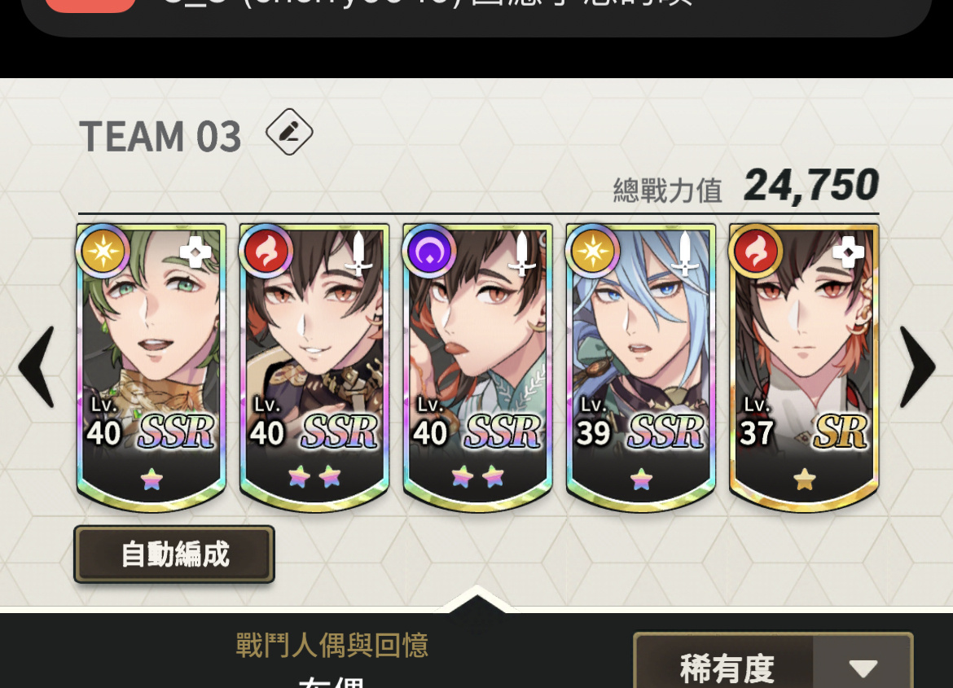This screenshot has height=688, width=953.
Task: Go to previous team with left arrow
Action: pos(37,366)
